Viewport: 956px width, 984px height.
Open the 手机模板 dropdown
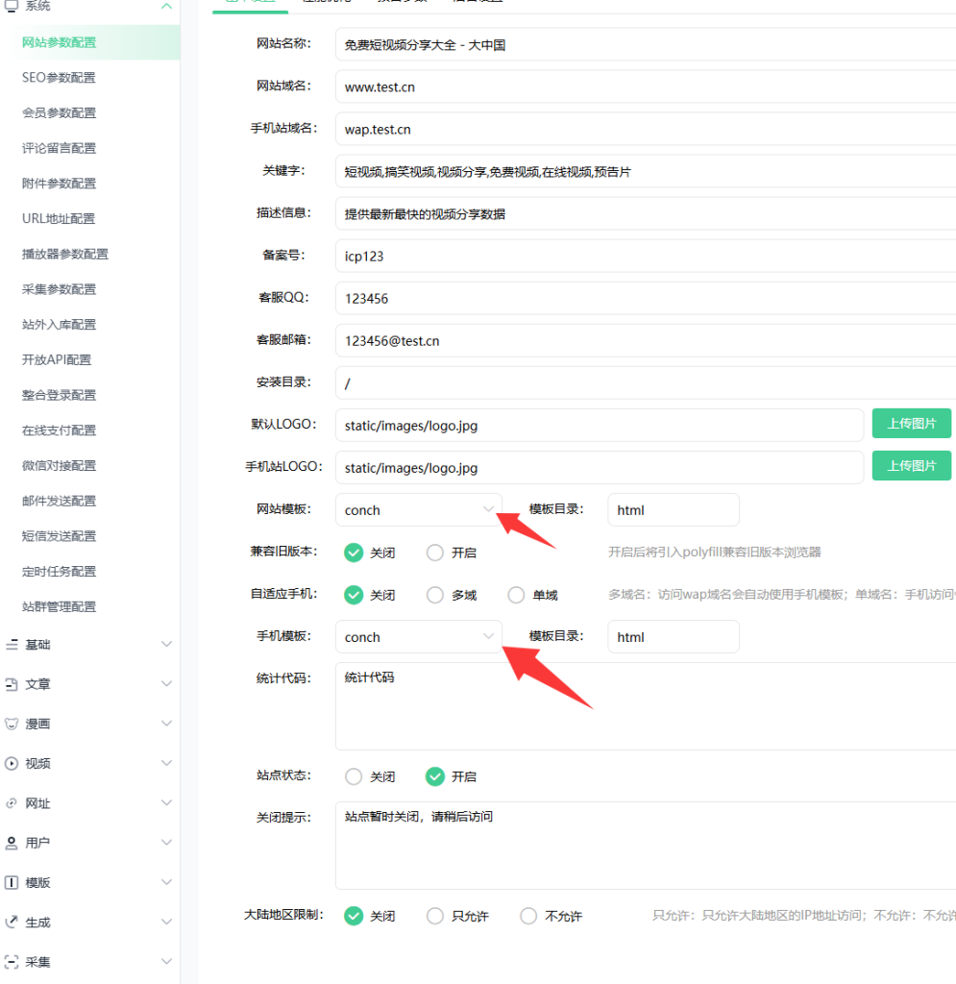(418, 636)
